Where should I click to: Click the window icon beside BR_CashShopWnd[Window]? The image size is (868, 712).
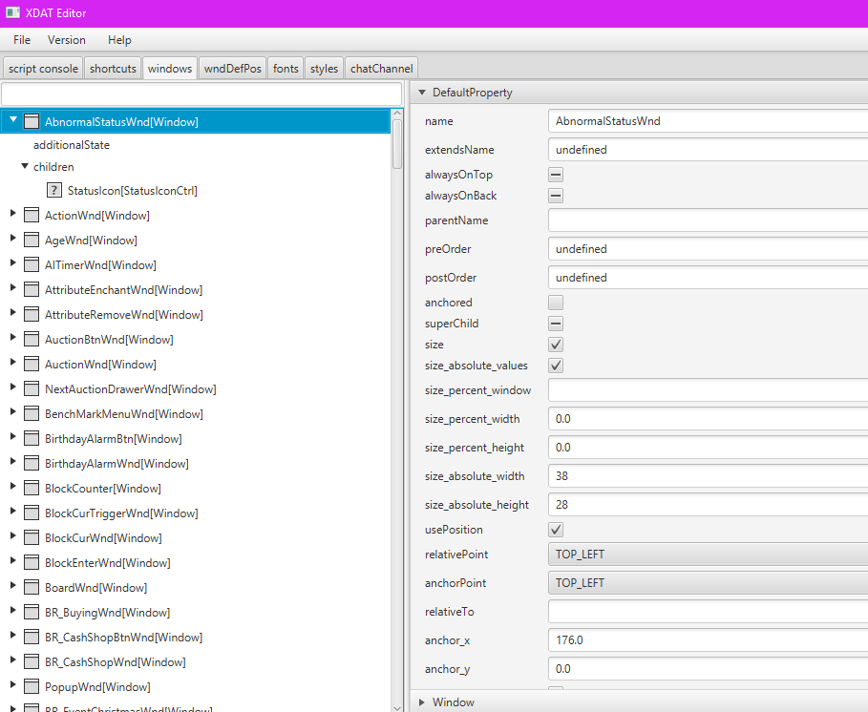tap(32, 661)
